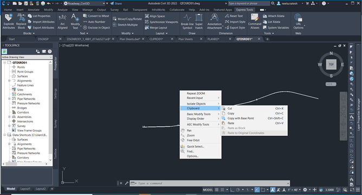
Task: Open the Roadway_Civil3D workspace dropdown
Action: [84, 3]
